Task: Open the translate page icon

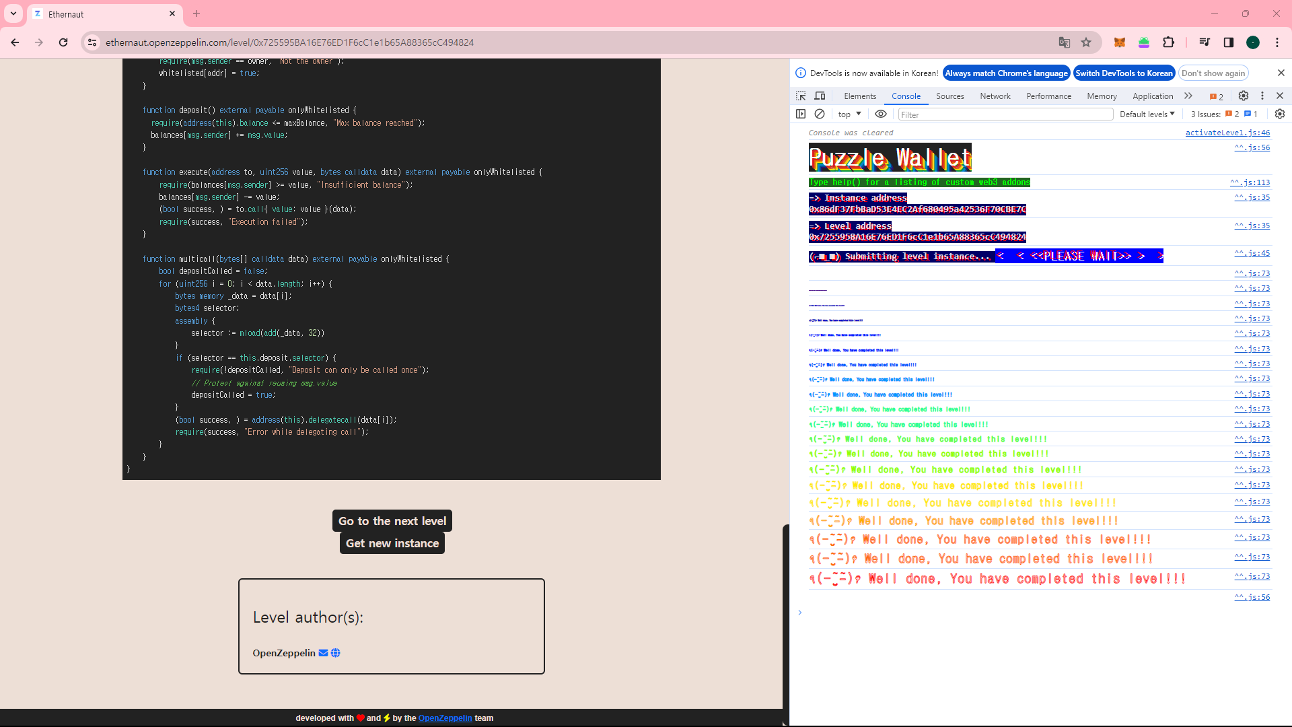Action: [x=1065, y=42]
